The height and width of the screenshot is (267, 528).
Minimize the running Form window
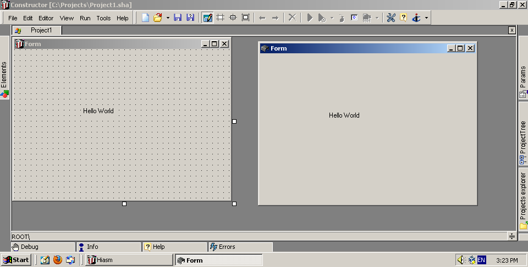(x=451, y=48)
